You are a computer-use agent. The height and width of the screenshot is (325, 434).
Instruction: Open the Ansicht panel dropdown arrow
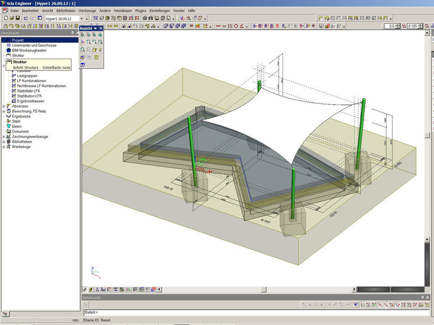95,28
